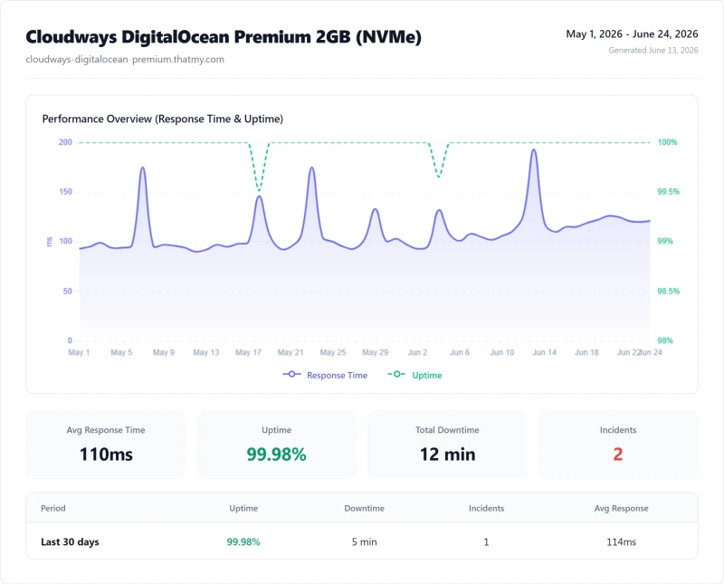
Task: Click the 99.5% right axis label
Action: [668, 192]
